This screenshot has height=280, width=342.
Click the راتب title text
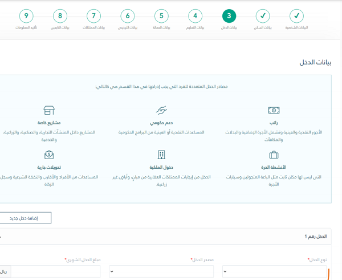274,123
